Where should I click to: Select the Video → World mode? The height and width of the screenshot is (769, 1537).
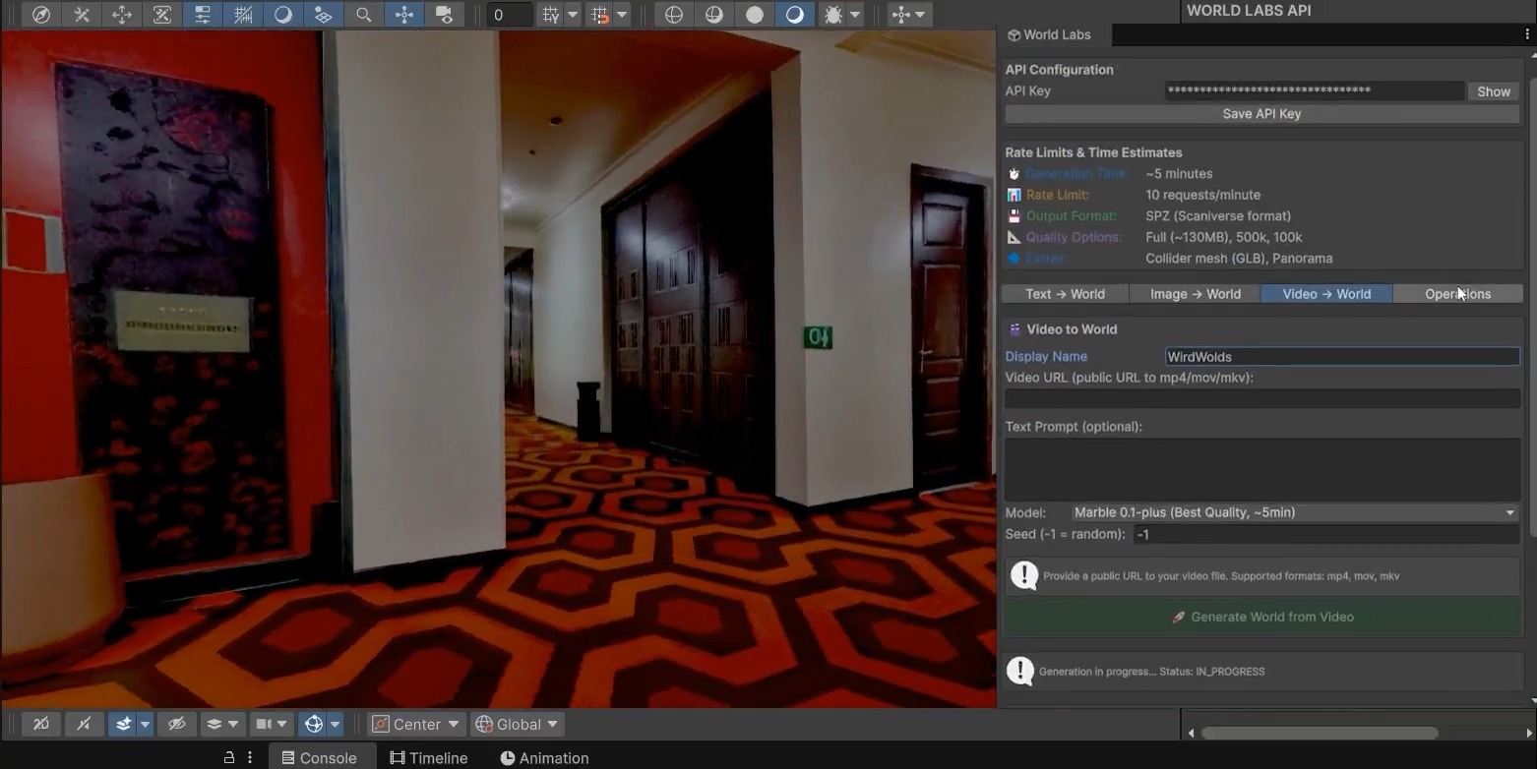coord(1326,294)
